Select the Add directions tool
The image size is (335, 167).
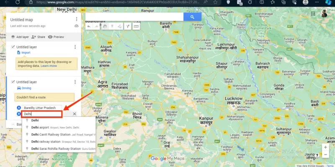point(128,26)
